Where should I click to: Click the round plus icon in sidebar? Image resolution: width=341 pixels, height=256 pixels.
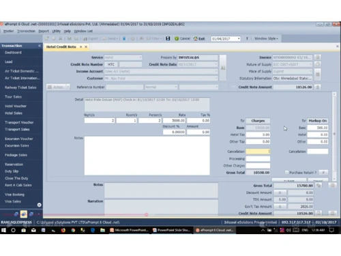tap(39, 205)
